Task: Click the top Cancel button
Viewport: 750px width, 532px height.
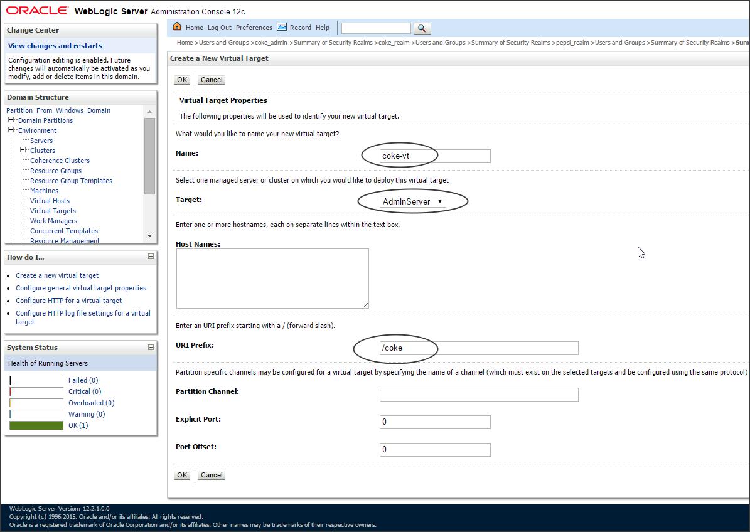Action: coord(212,80)
